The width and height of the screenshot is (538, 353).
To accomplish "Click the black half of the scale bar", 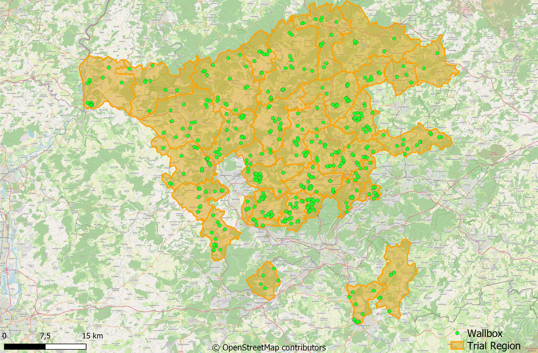I will coord(25,347).
